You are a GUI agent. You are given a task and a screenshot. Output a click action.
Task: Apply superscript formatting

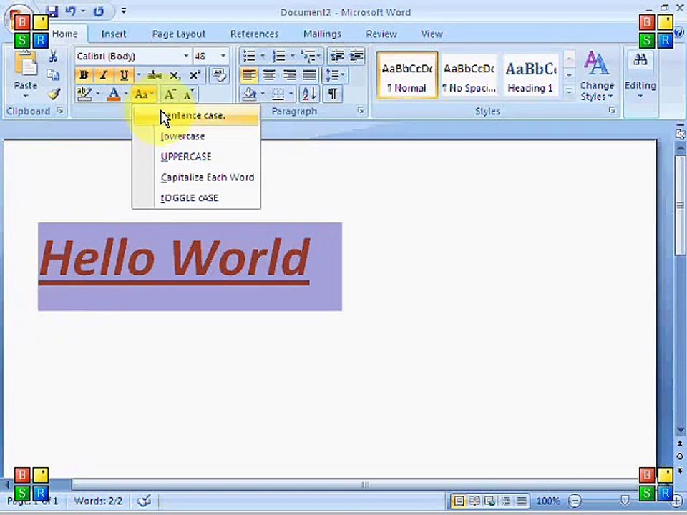pyautogui.click(x=195, y=75)
